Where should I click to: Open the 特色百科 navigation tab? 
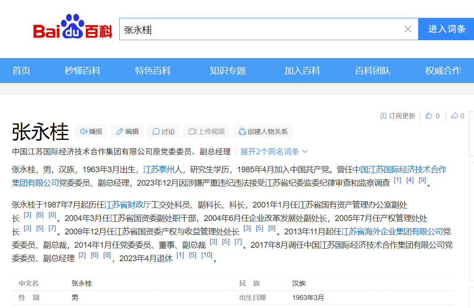(x=153, y=71)
